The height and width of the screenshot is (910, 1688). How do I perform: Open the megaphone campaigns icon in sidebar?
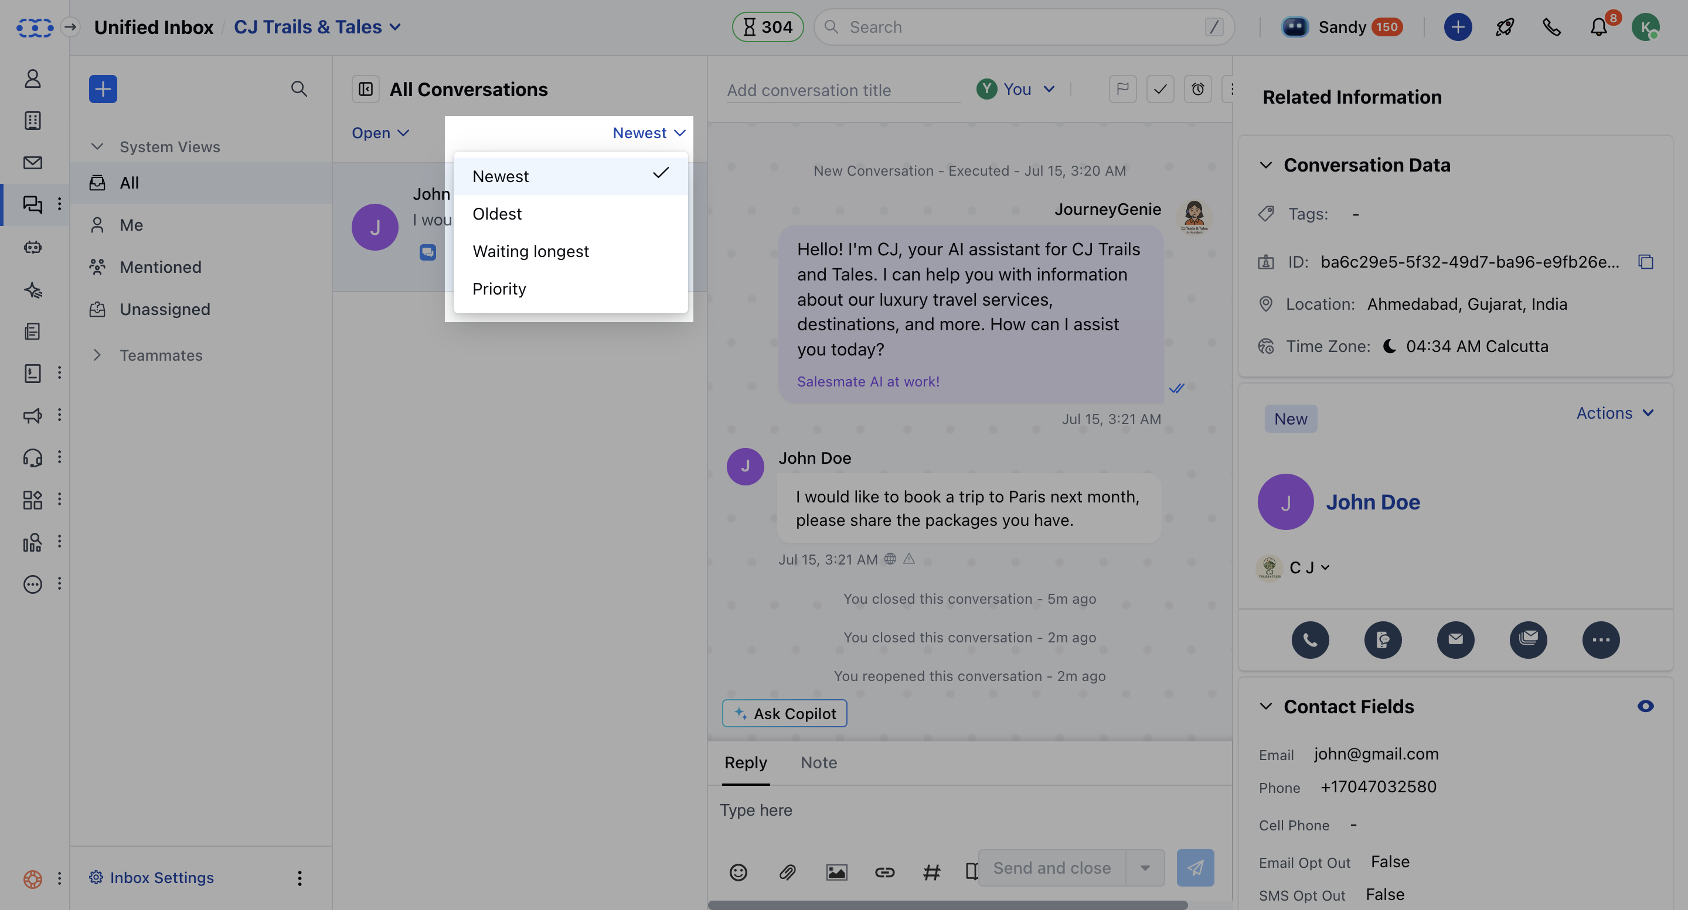32,415
